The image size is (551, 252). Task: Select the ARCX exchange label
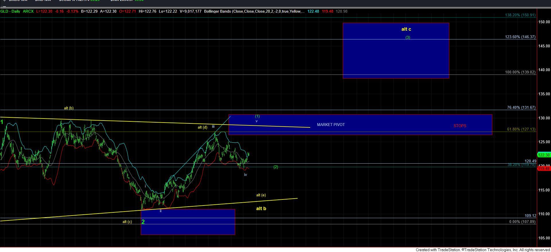coord(28,11)
